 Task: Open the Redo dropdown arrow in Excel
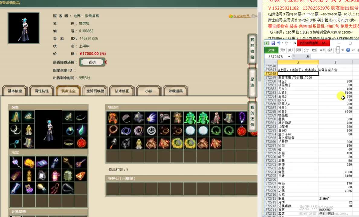(x=290, y=43)
